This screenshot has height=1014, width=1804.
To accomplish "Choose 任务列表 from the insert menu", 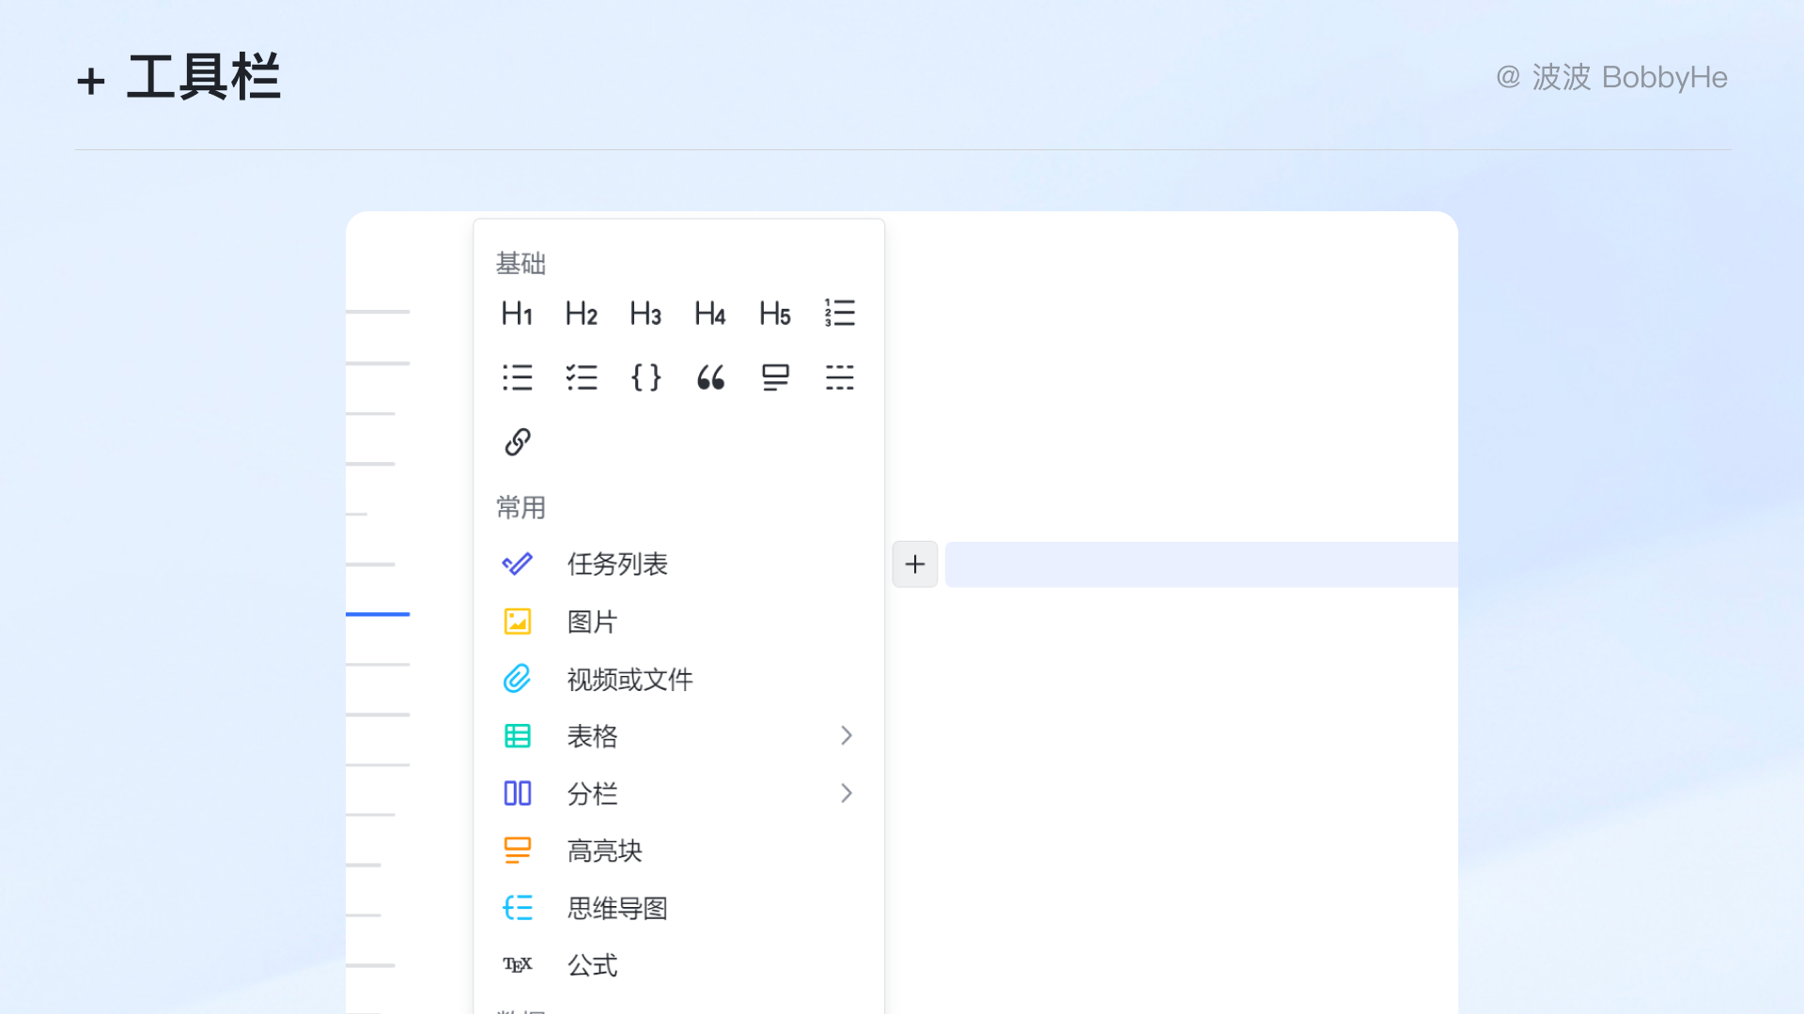I will (x=616, y=564).
